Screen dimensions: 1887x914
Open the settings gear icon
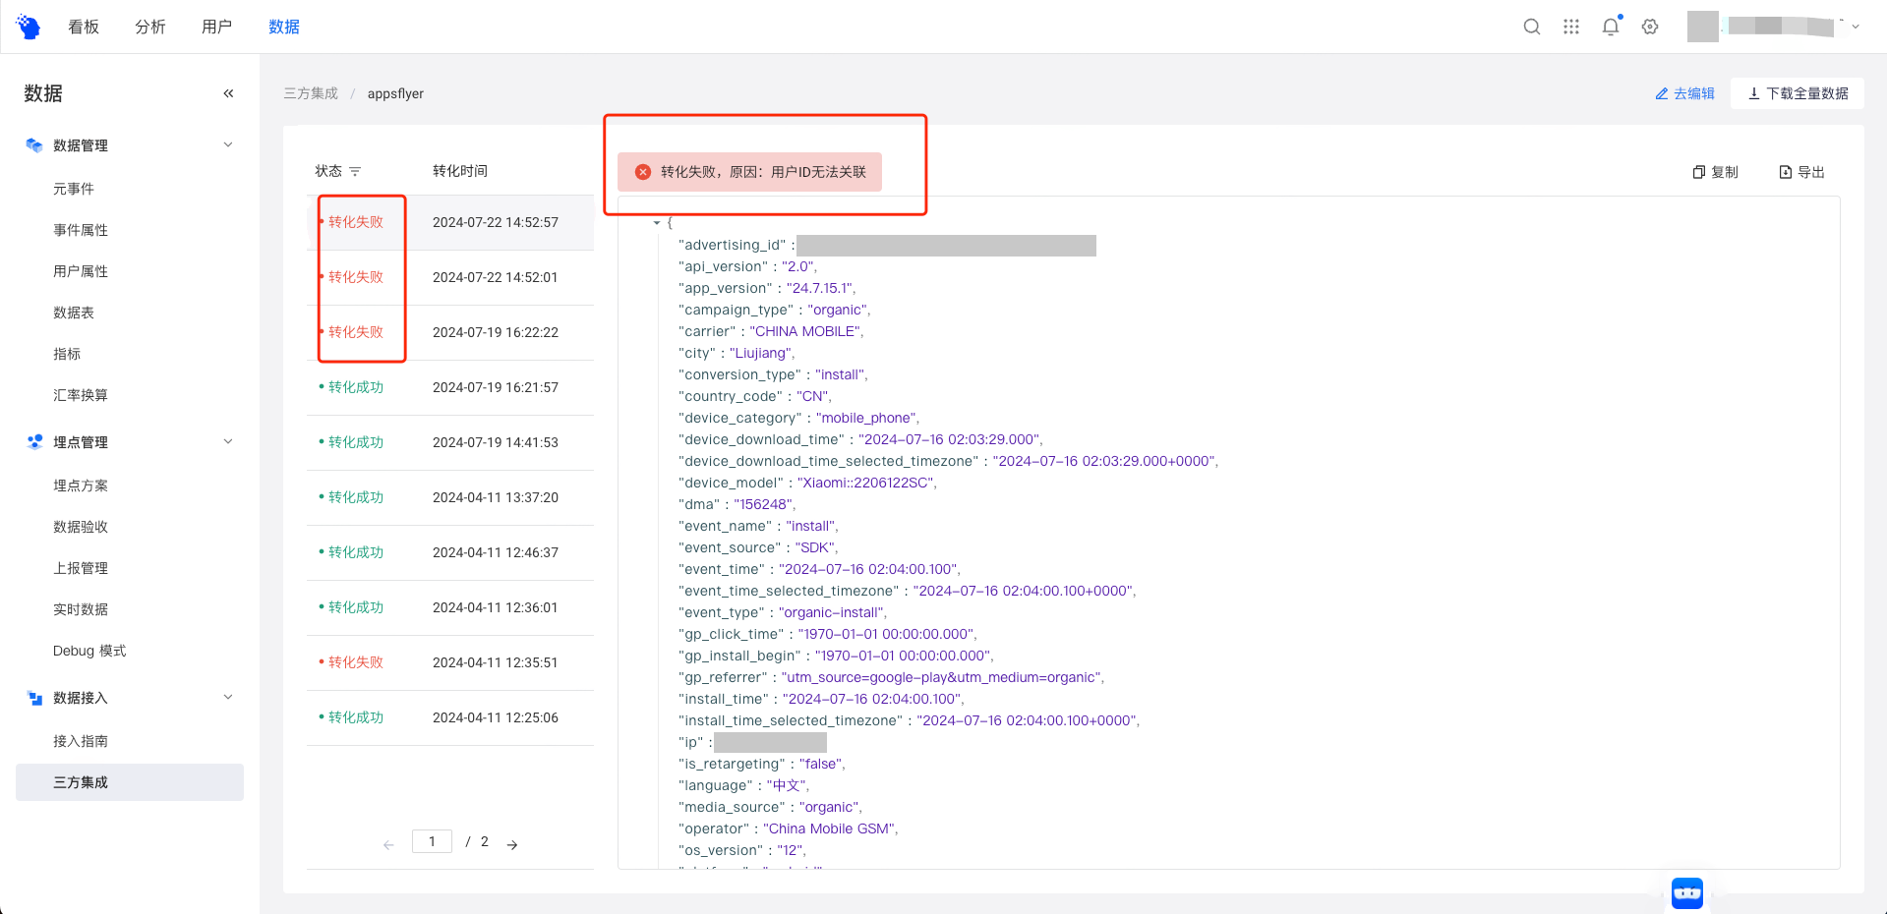coord(1650,27)
